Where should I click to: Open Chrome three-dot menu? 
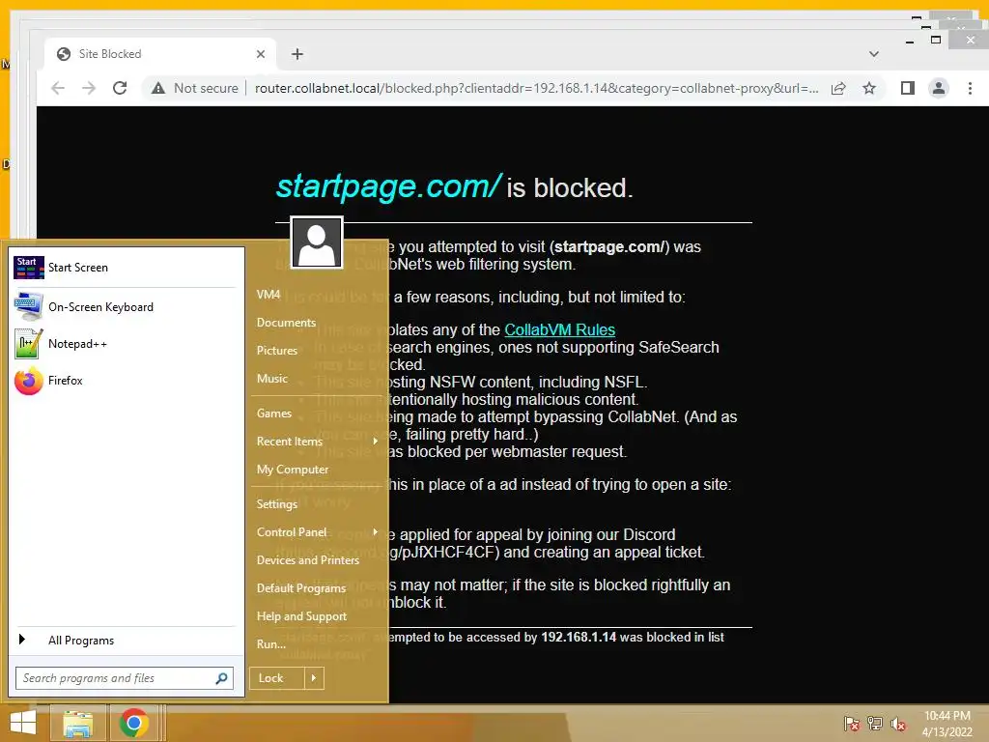(970, 88)
